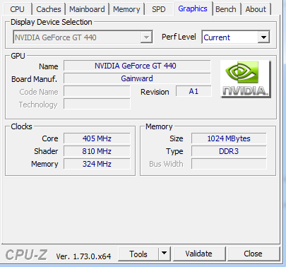The height and width of the screenshot is (267, 286).
Task: View the About tab
Action: tap(256, 9)
